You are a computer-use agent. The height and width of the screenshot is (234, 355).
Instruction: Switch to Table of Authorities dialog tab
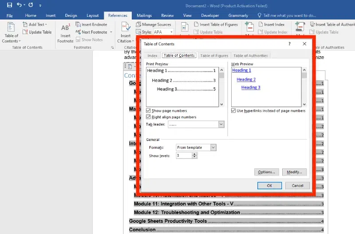click(x=250, y=55)
